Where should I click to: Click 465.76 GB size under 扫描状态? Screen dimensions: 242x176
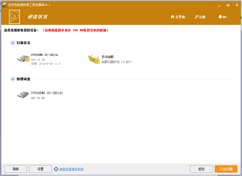click(x=38, y=60)
